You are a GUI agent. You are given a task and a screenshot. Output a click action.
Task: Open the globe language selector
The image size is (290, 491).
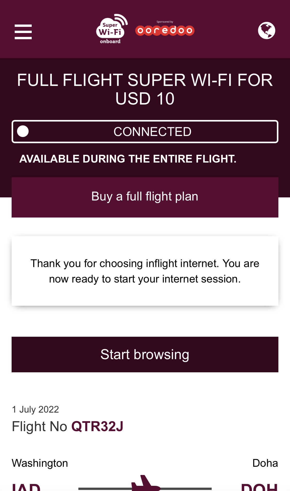pyautogui.click(x=267, y=30)
